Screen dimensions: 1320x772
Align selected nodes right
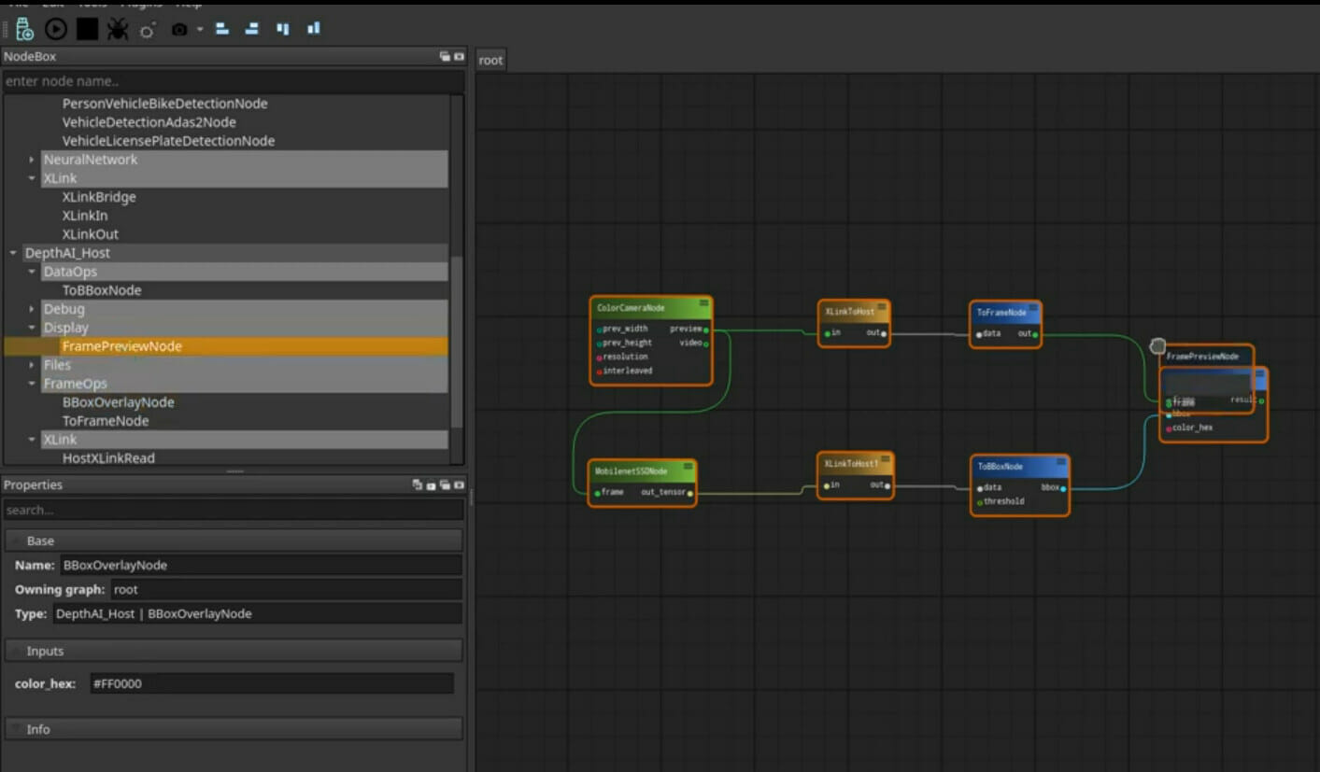pos(252,29)
